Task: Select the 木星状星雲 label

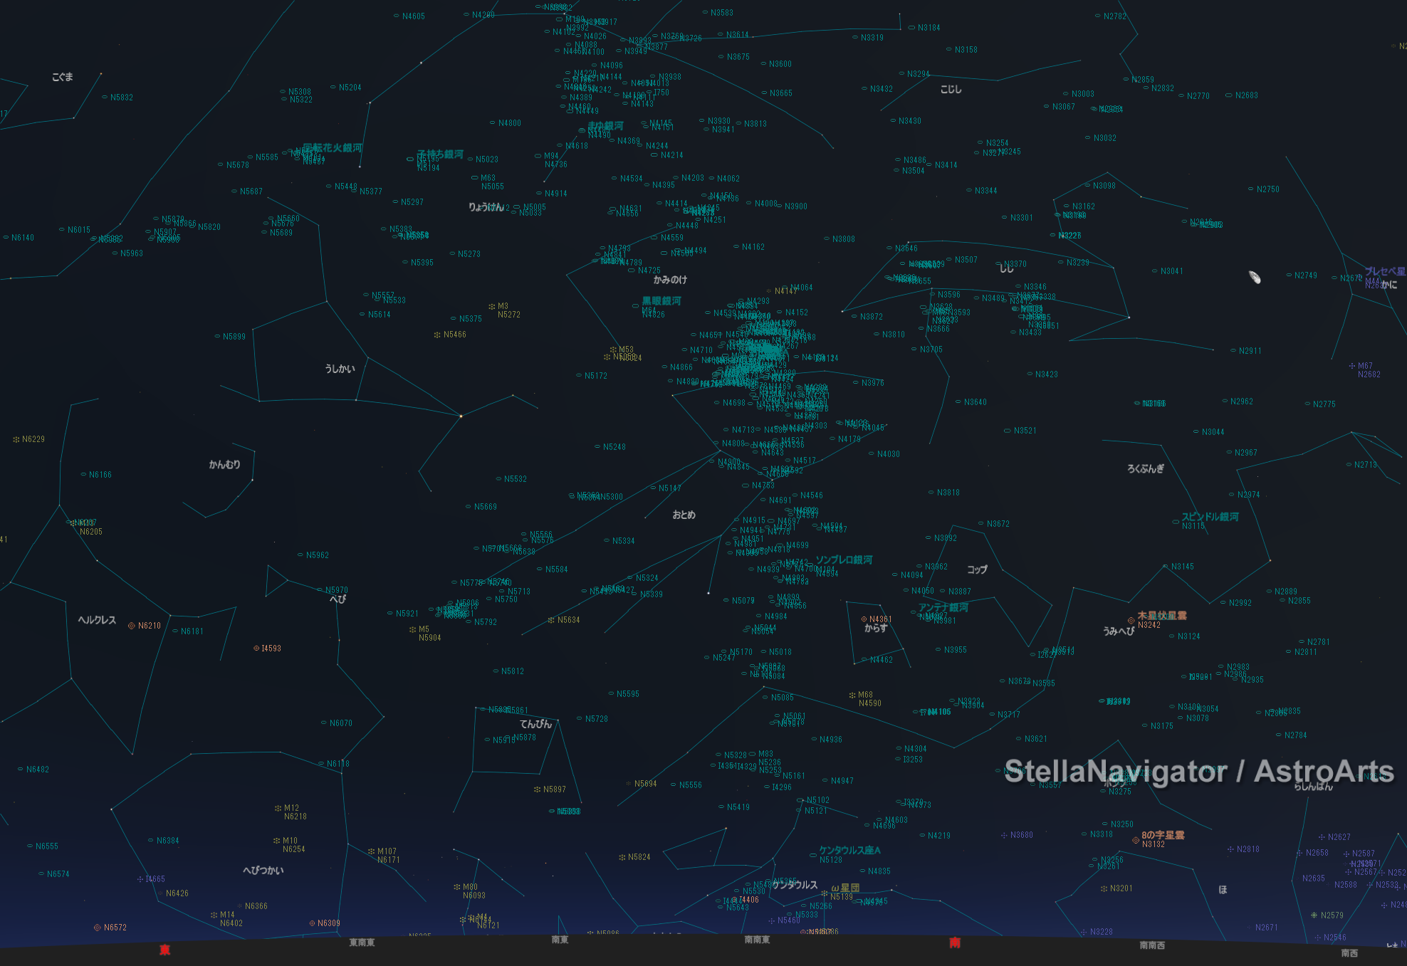Action: click(x=1162, y=615)
